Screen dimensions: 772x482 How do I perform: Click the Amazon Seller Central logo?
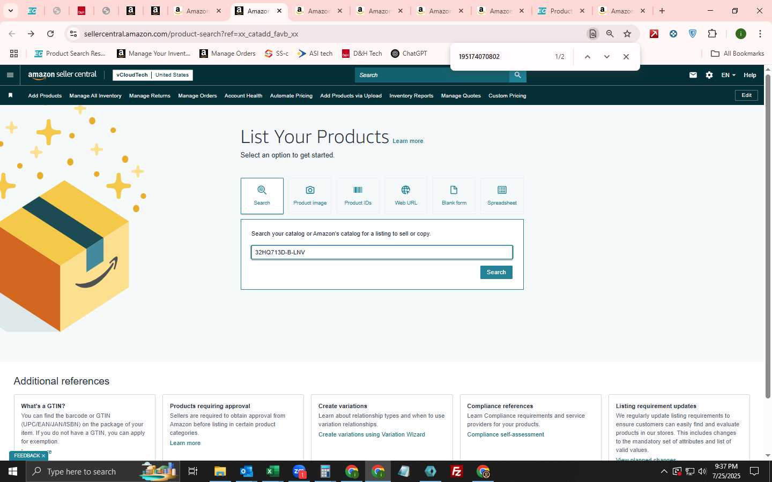(62, 75)
